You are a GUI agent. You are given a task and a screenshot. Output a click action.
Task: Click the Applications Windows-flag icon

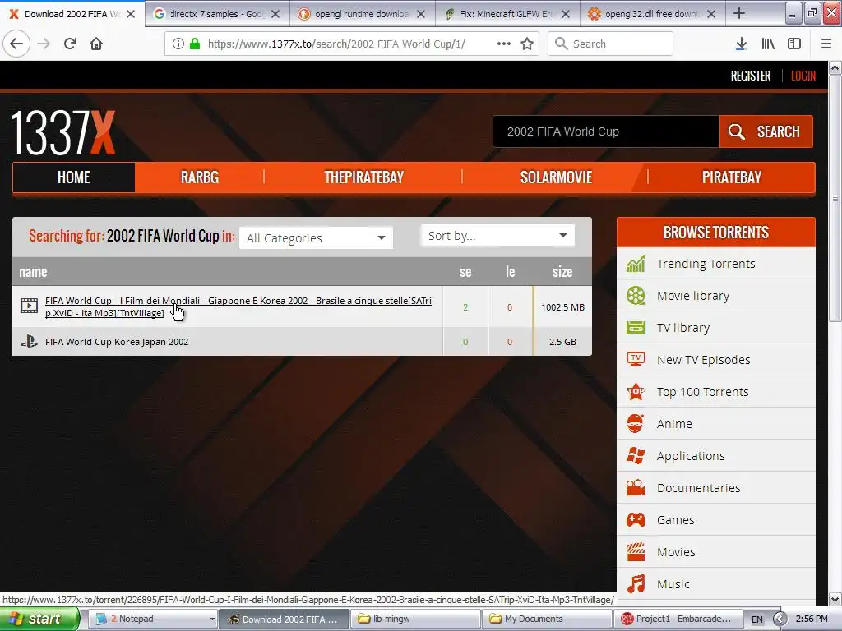pos(636,455)
